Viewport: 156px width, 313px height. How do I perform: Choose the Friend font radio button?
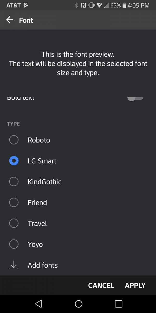click(14, 202)
